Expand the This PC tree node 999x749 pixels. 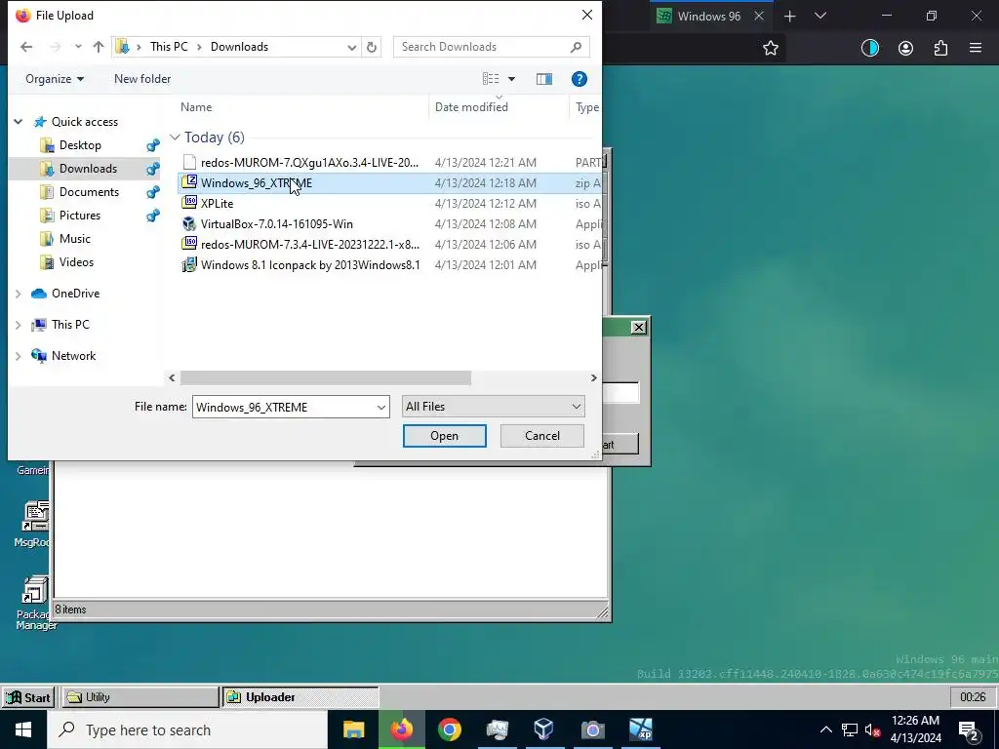pos(19,325)
